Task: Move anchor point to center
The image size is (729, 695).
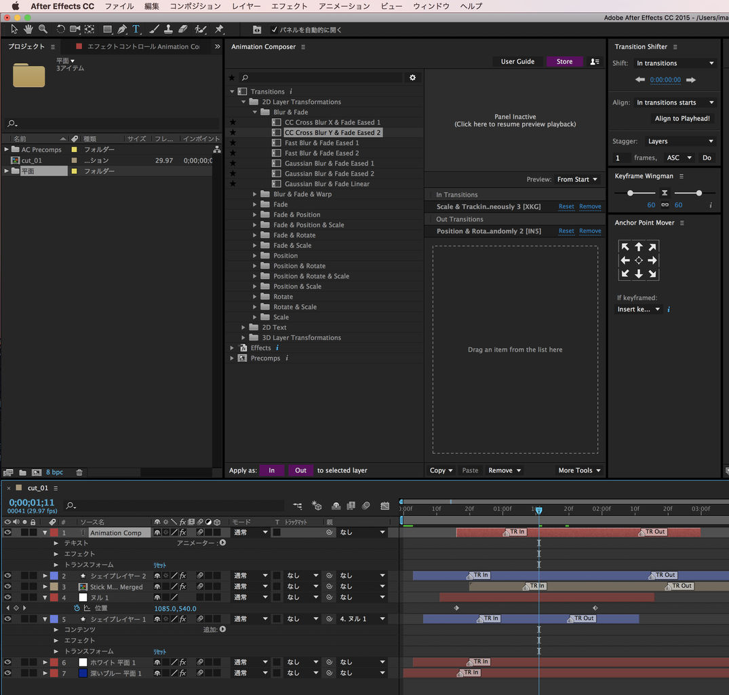Action: point(639,261)
